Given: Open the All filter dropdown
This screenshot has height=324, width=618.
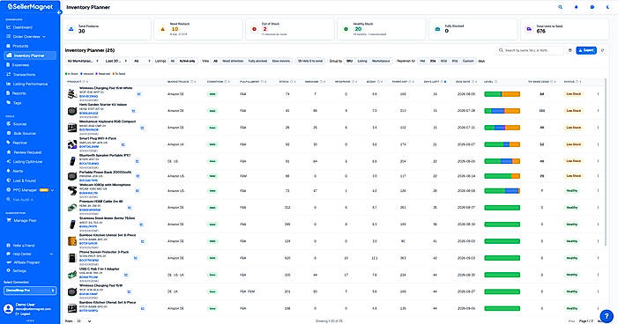Looking at the screenshot, I should 142,61.
